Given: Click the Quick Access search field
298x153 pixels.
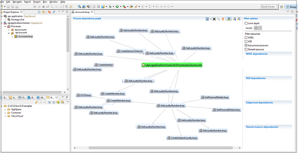Looking at the screenshot, I should pyautogui.click(x=269, y=7).
